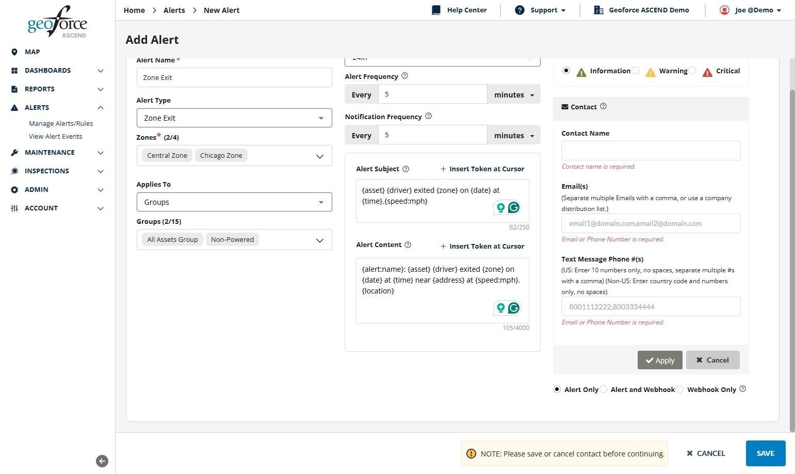Viewport: 795px width, 474px height.
Task: Click the Webhook Only help icon
Action: click(x=742, y=389)
